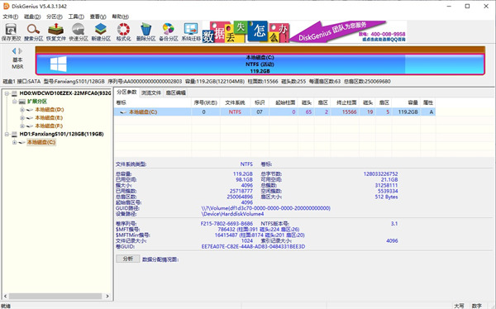Image resolution: width=496 pixels, height=309 pixels.
Task: Click the volume serial F215-7802-6693-B686
Action: [227, 224]
